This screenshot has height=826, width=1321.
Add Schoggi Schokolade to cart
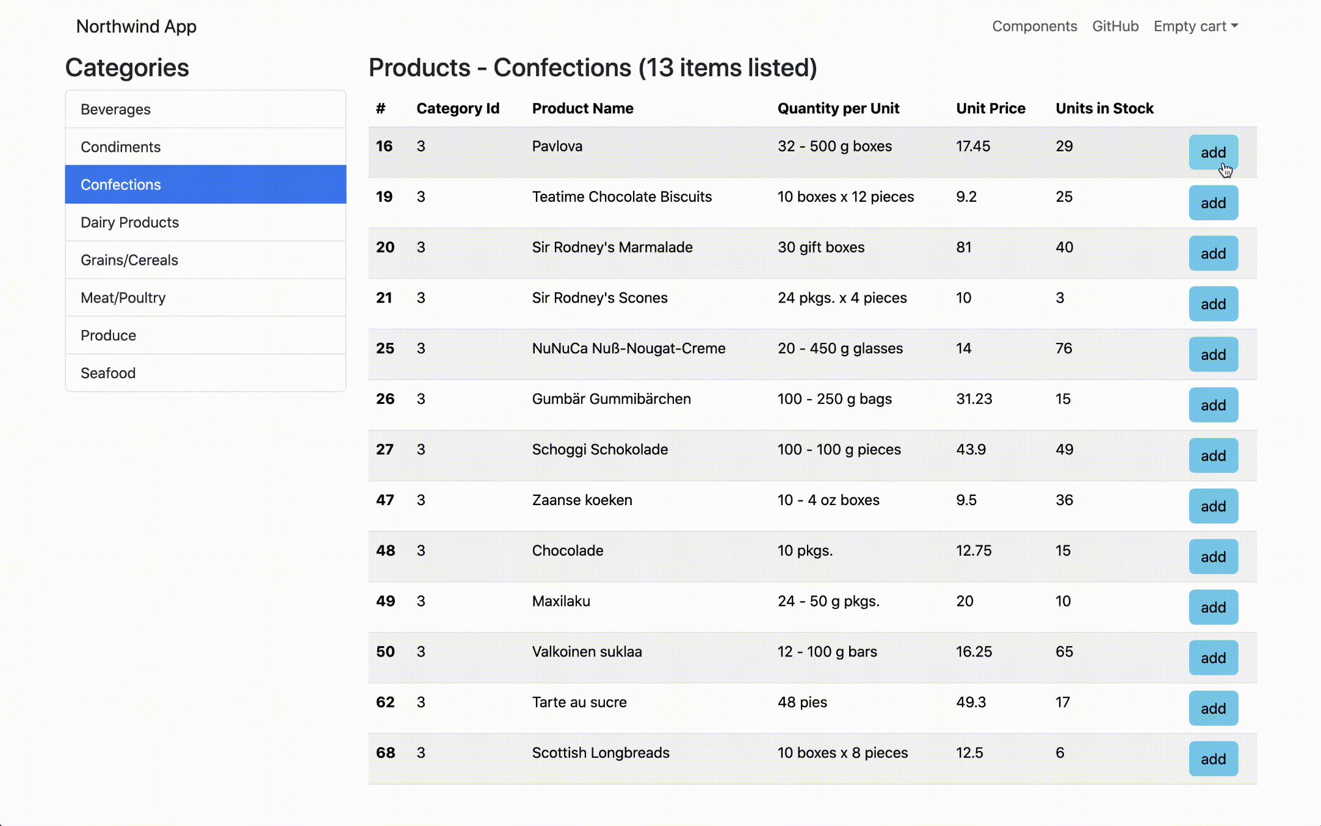pyautogui.click(x=1212, y=456)
